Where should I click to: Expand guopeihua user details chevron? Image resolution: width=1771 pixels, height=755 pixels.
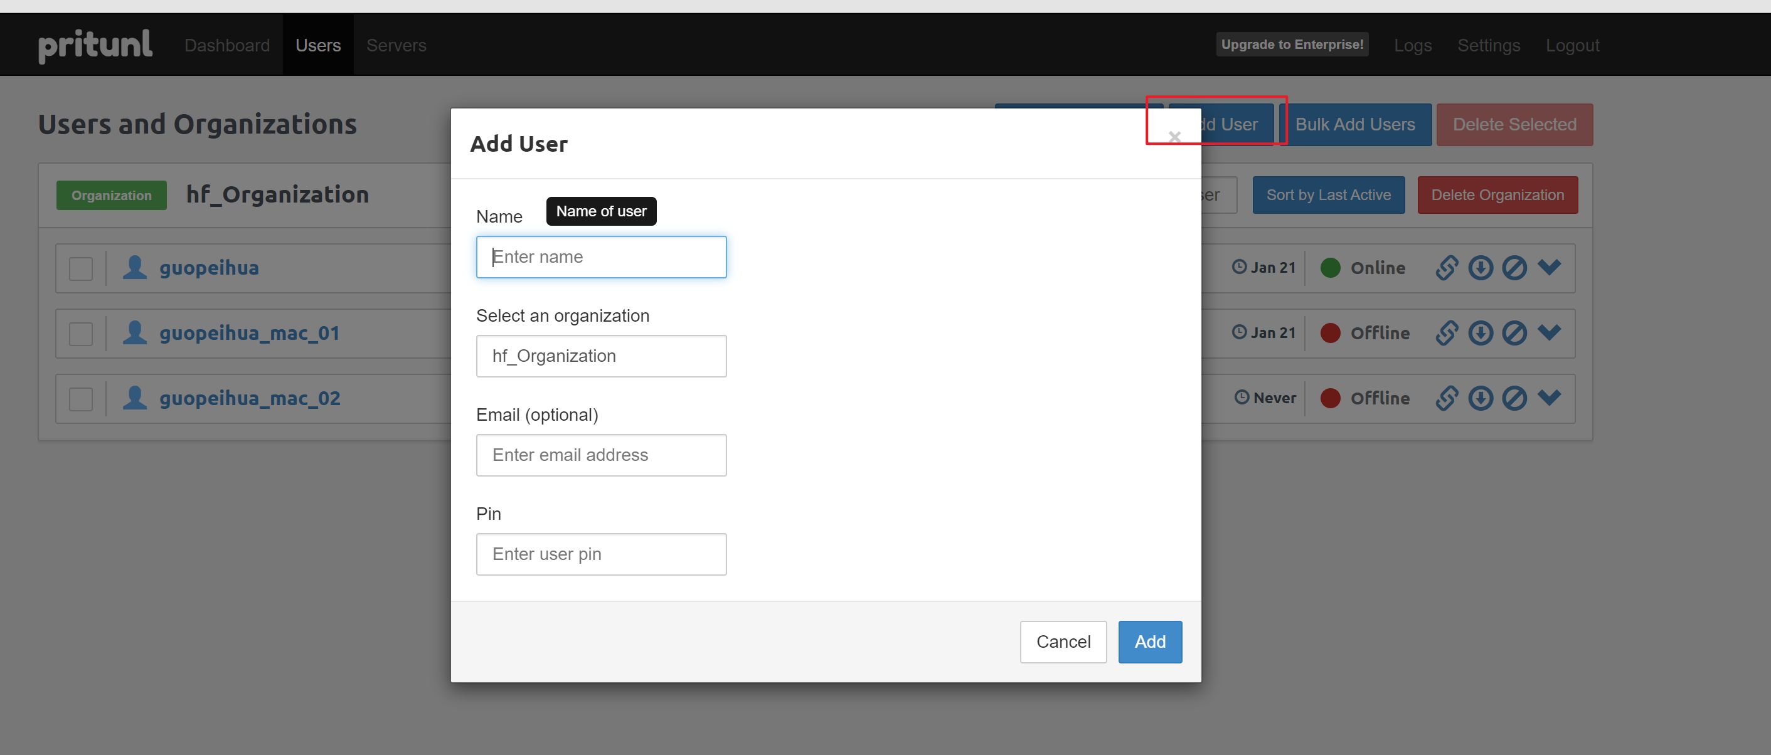[1549, 267]
